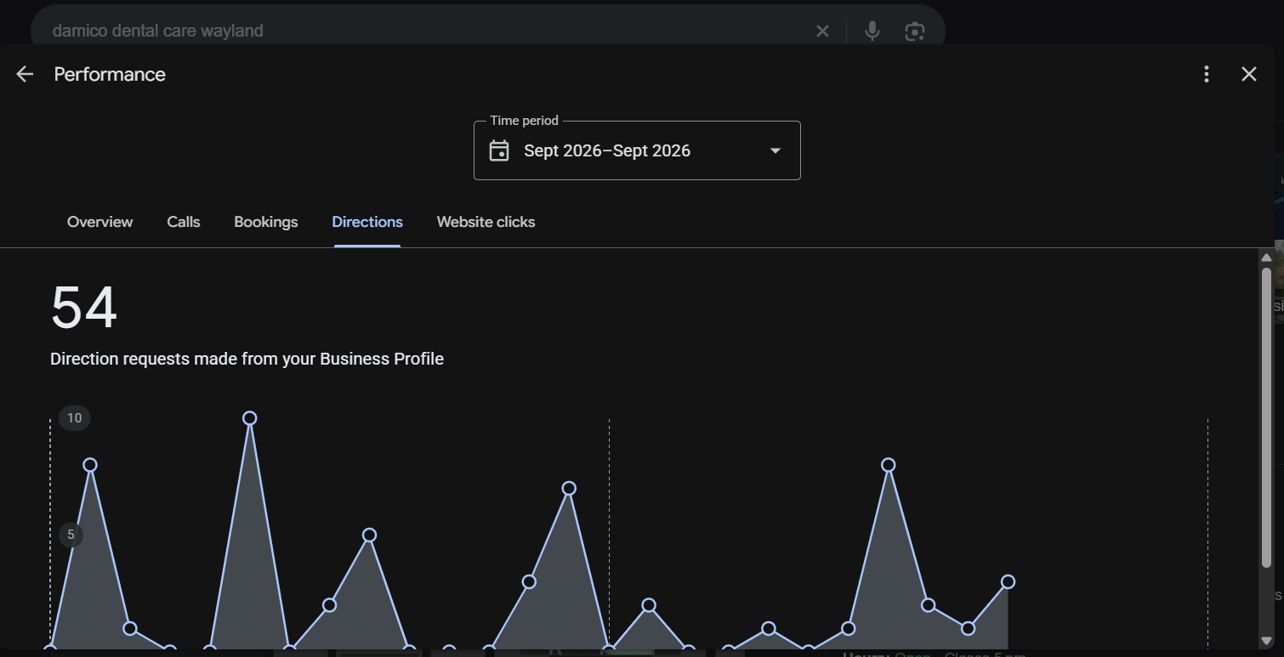1284x657 pixels.
Task: Click the scrollbar up arrow
Action: pos(1266,258)
